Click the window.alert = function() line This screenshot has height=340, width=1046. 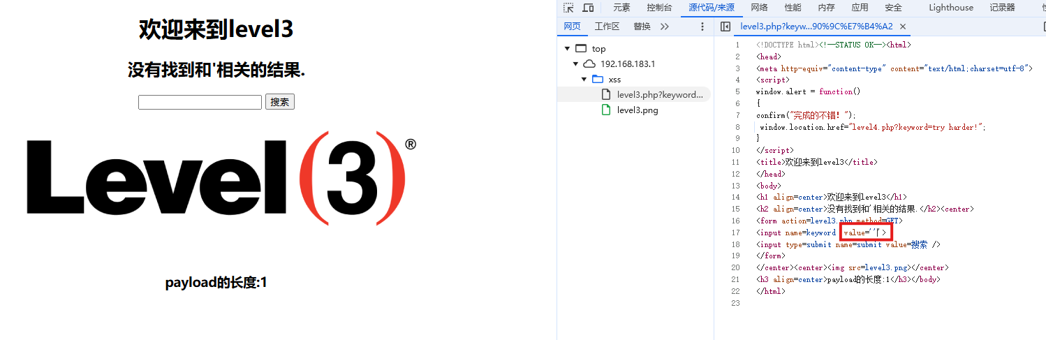pos(808,91)
